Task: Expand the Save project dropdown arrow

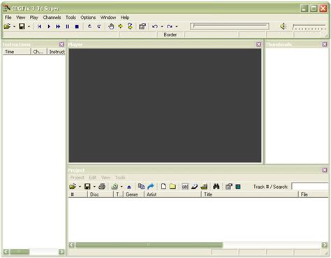Action: tap(94, 187)
